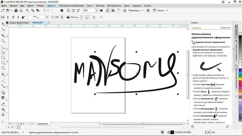Toggle Show guidelines icon
The image size is (242, 136).
tap(118, 10)
